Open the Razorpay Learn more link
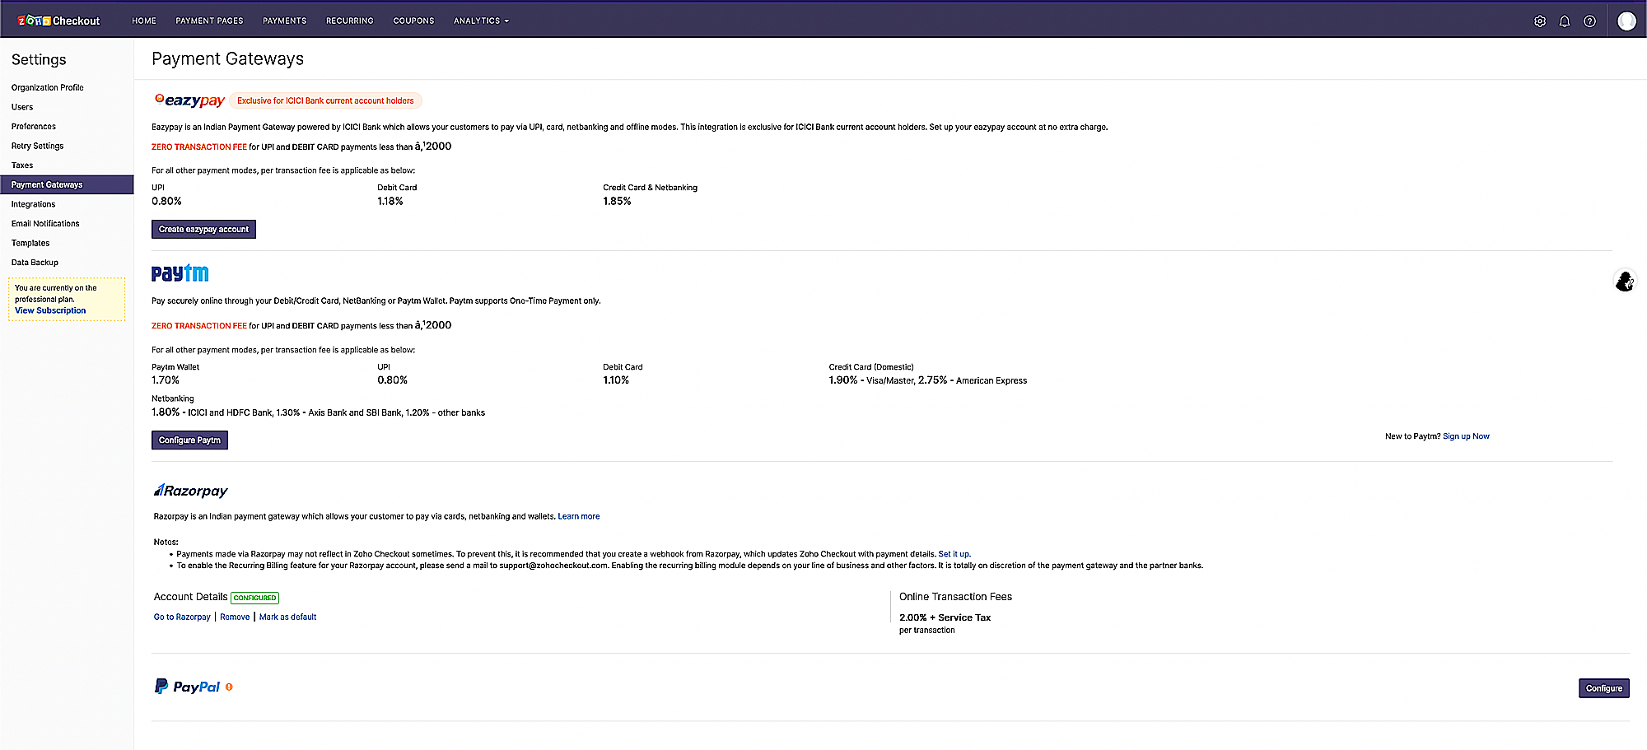 (x=579, y=516)
